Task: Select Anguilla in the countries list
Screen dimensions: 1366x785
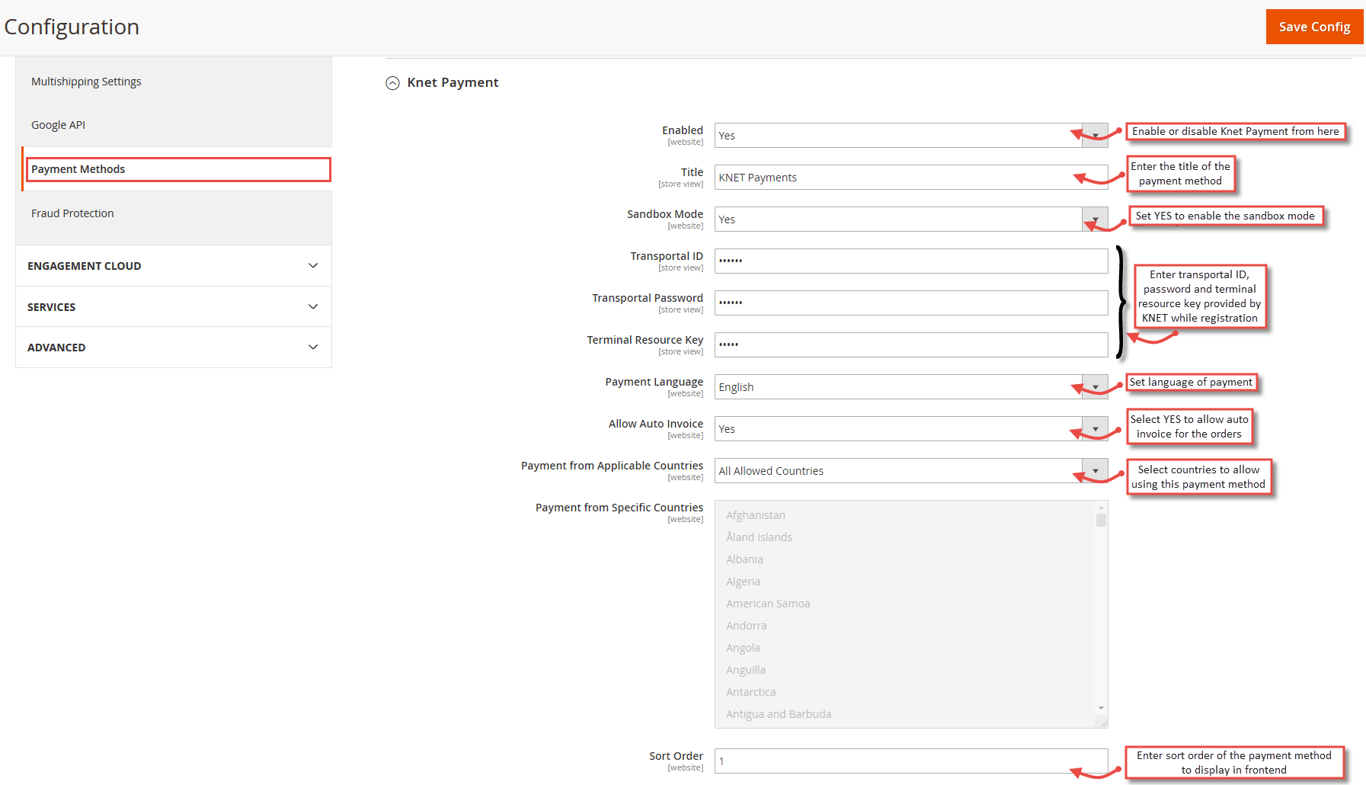Action: pos(746,670)
